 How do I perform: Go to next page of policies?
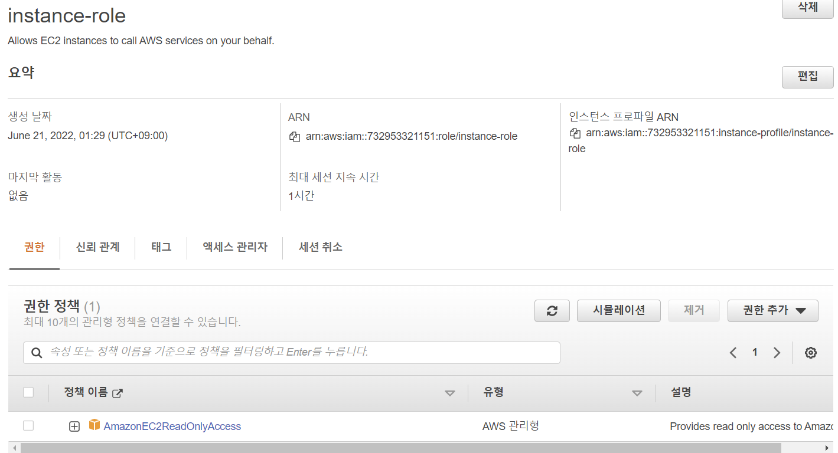pyautogui.click(x=777, y=353)
